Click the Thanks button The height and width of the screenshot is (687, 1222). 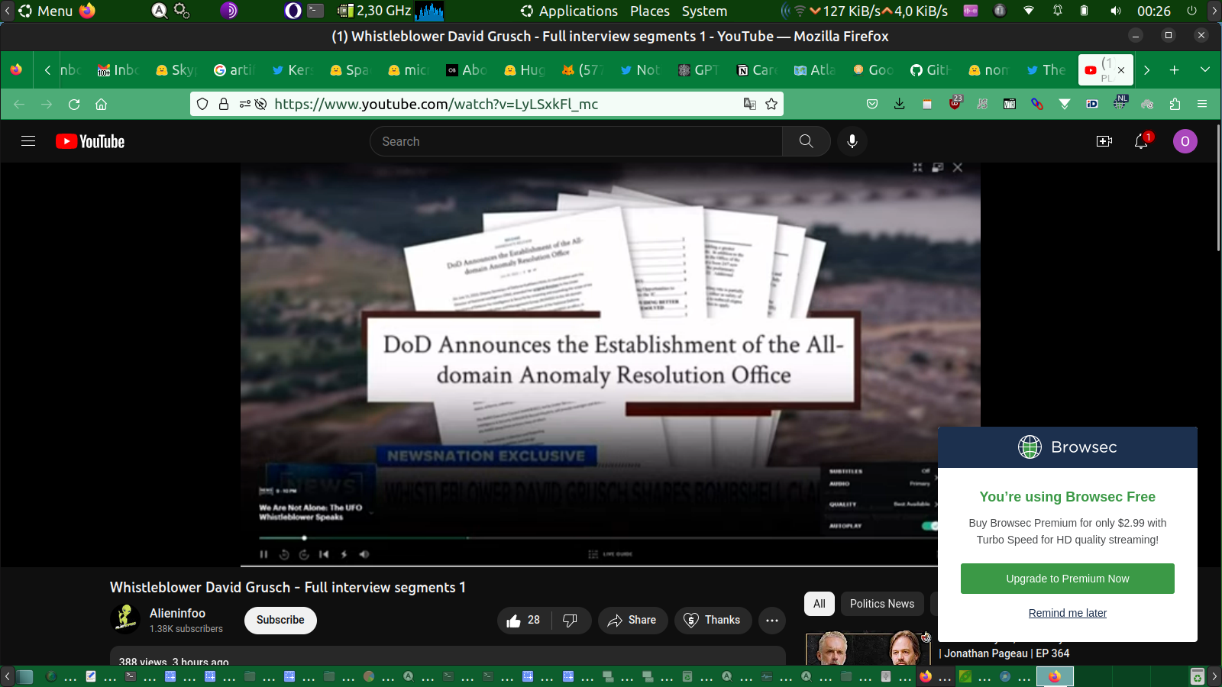tap(713, 621)
